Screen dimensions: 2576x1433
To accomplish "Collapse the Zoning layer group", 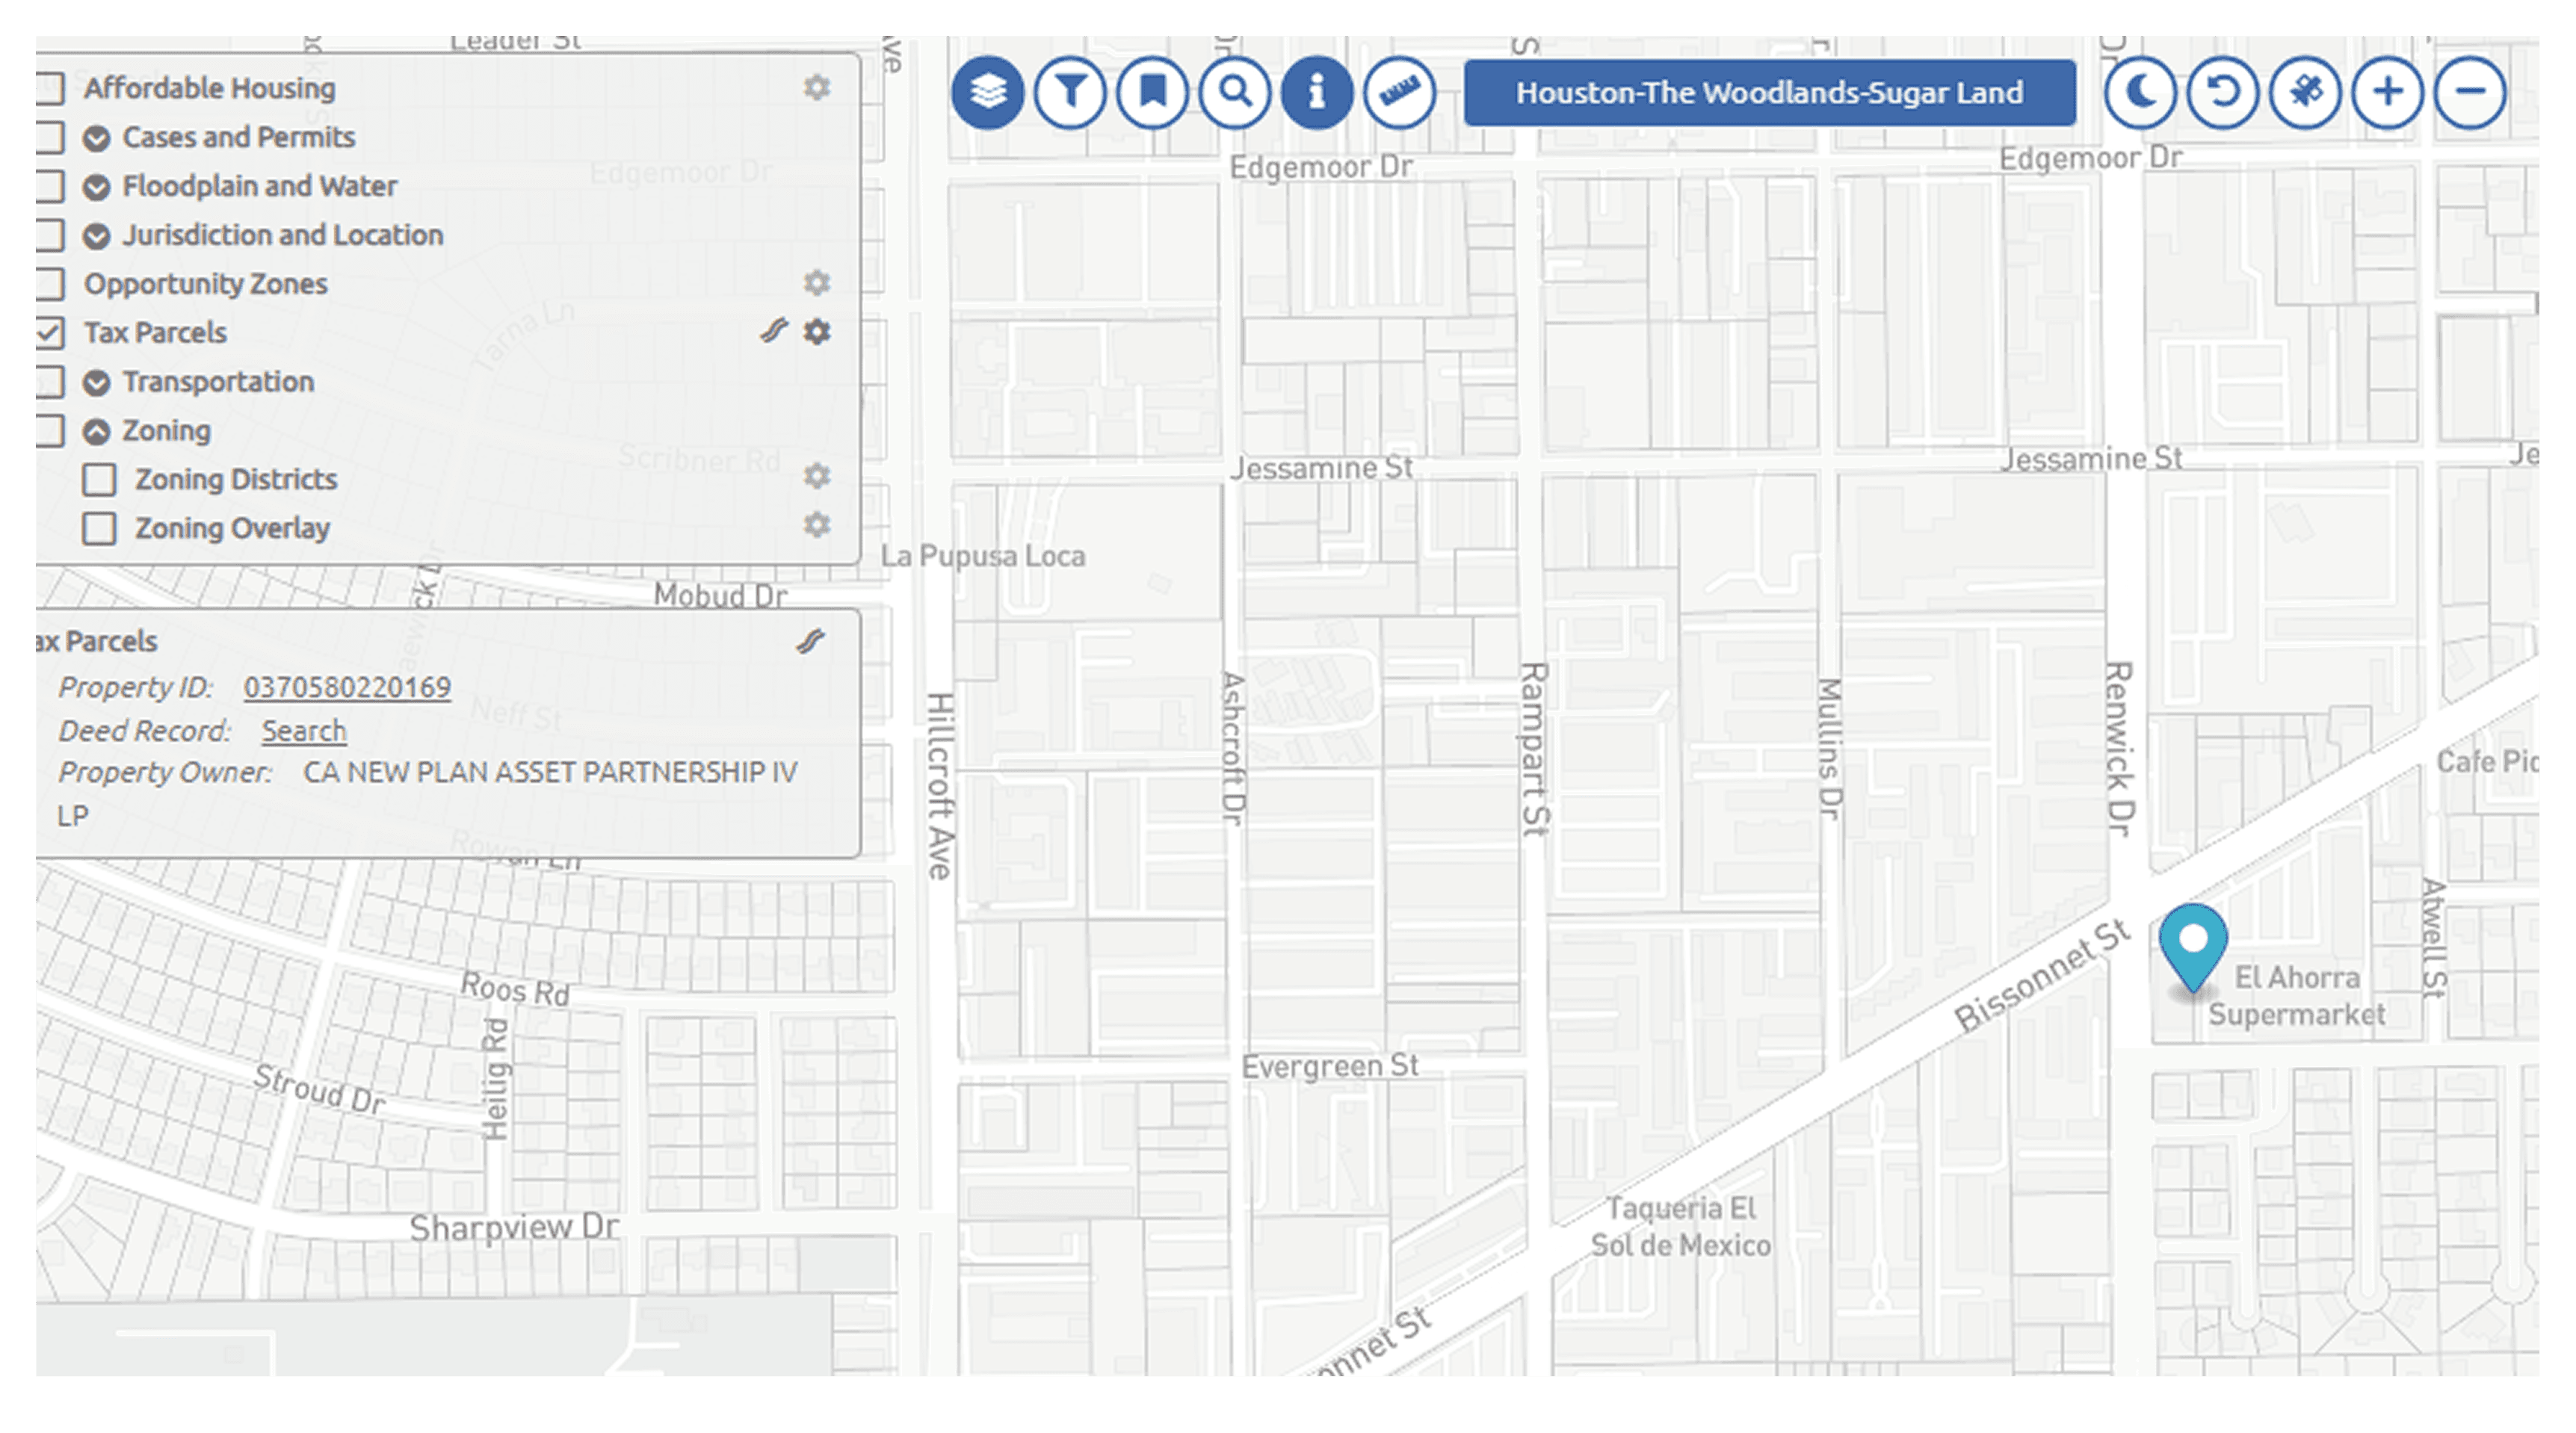I will pyautogui.click(x=97, y=432).
